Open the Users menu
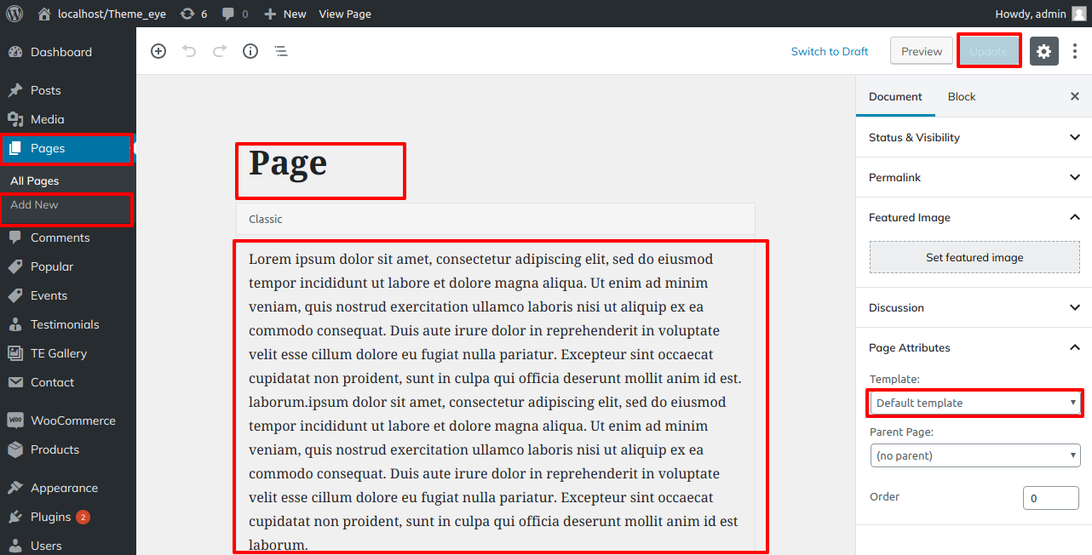 point(68,546)
